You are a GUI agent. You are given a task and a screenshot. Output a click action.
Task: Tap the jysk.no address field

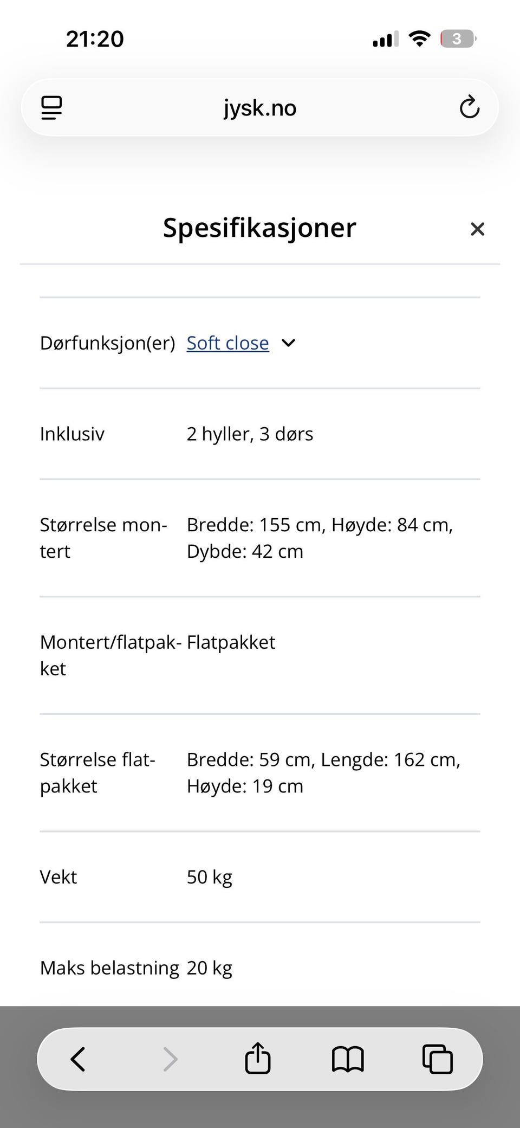260,107
